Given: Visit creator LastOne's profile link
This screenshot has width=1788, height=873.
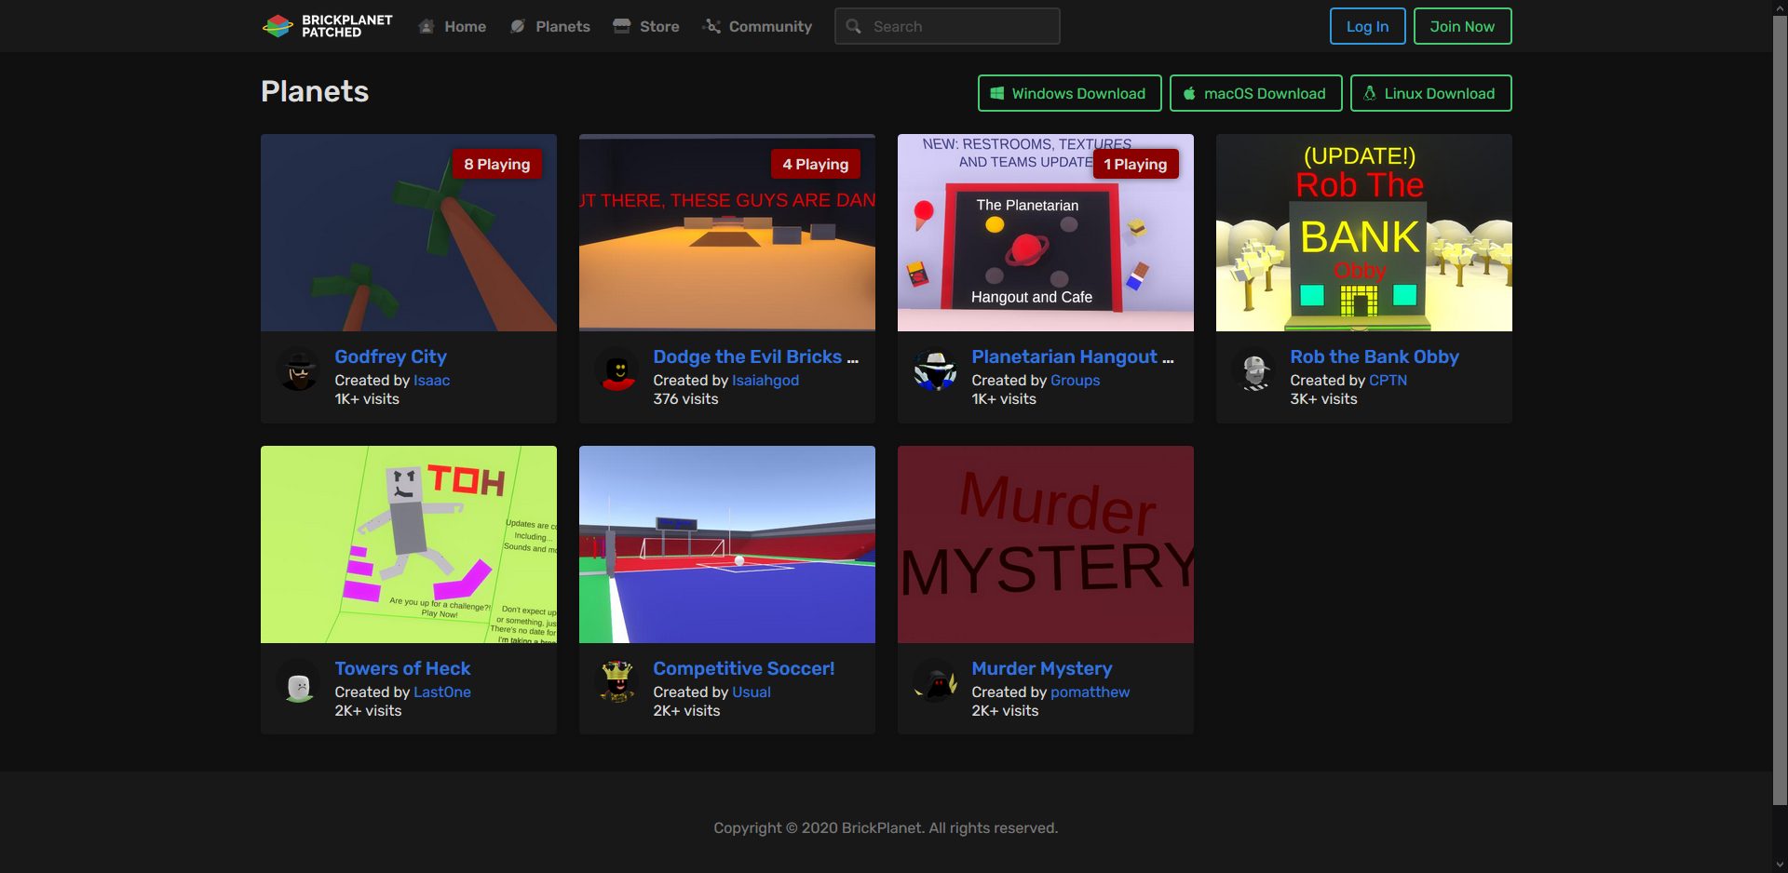Looking at the screenshot, I should pos(442,692).
